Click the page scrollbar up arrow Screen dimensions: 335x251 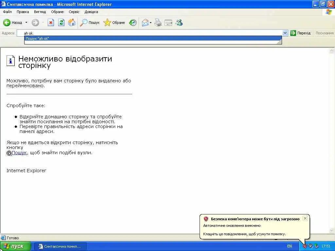click(x=332, y=51)
